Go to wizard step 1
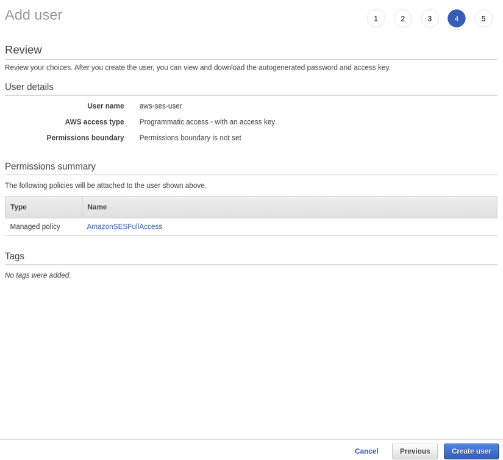The width and height of the screenshot is (503, 460). 376,18
